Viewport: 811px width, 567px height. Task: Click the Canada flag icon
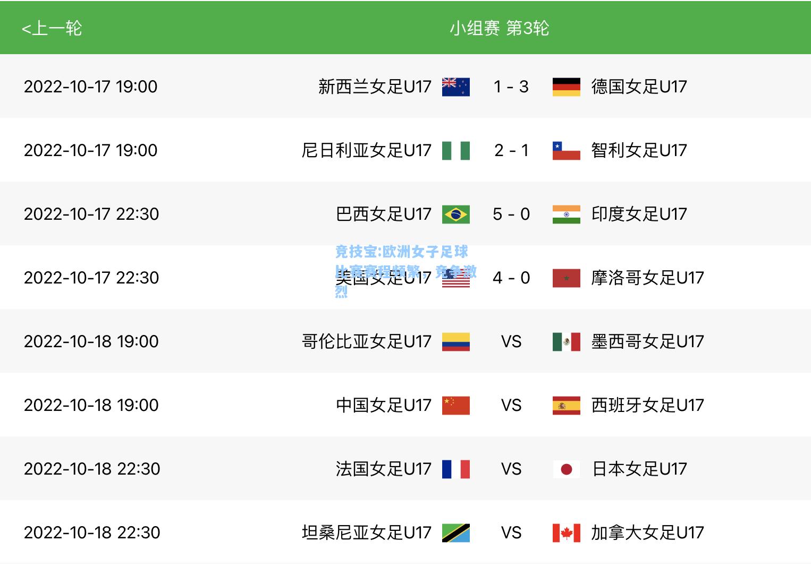567,532
